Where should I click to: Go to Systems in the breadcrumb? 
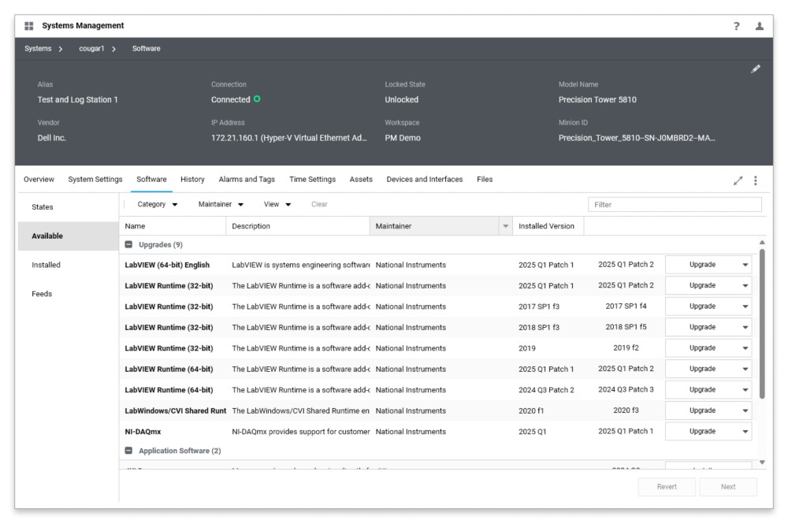coord(38,49)
